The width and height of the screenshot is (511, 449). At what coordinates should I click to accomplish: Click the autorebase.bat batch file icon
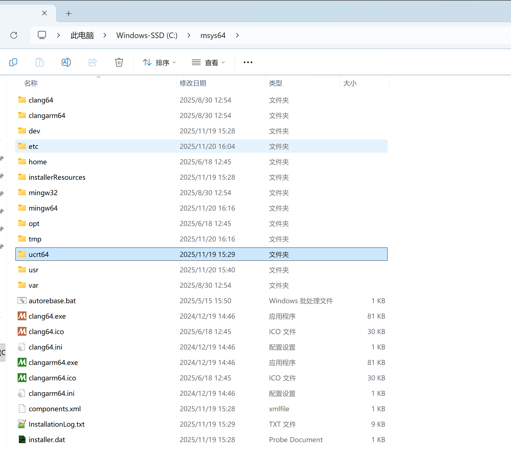click(x=22, y=300)
